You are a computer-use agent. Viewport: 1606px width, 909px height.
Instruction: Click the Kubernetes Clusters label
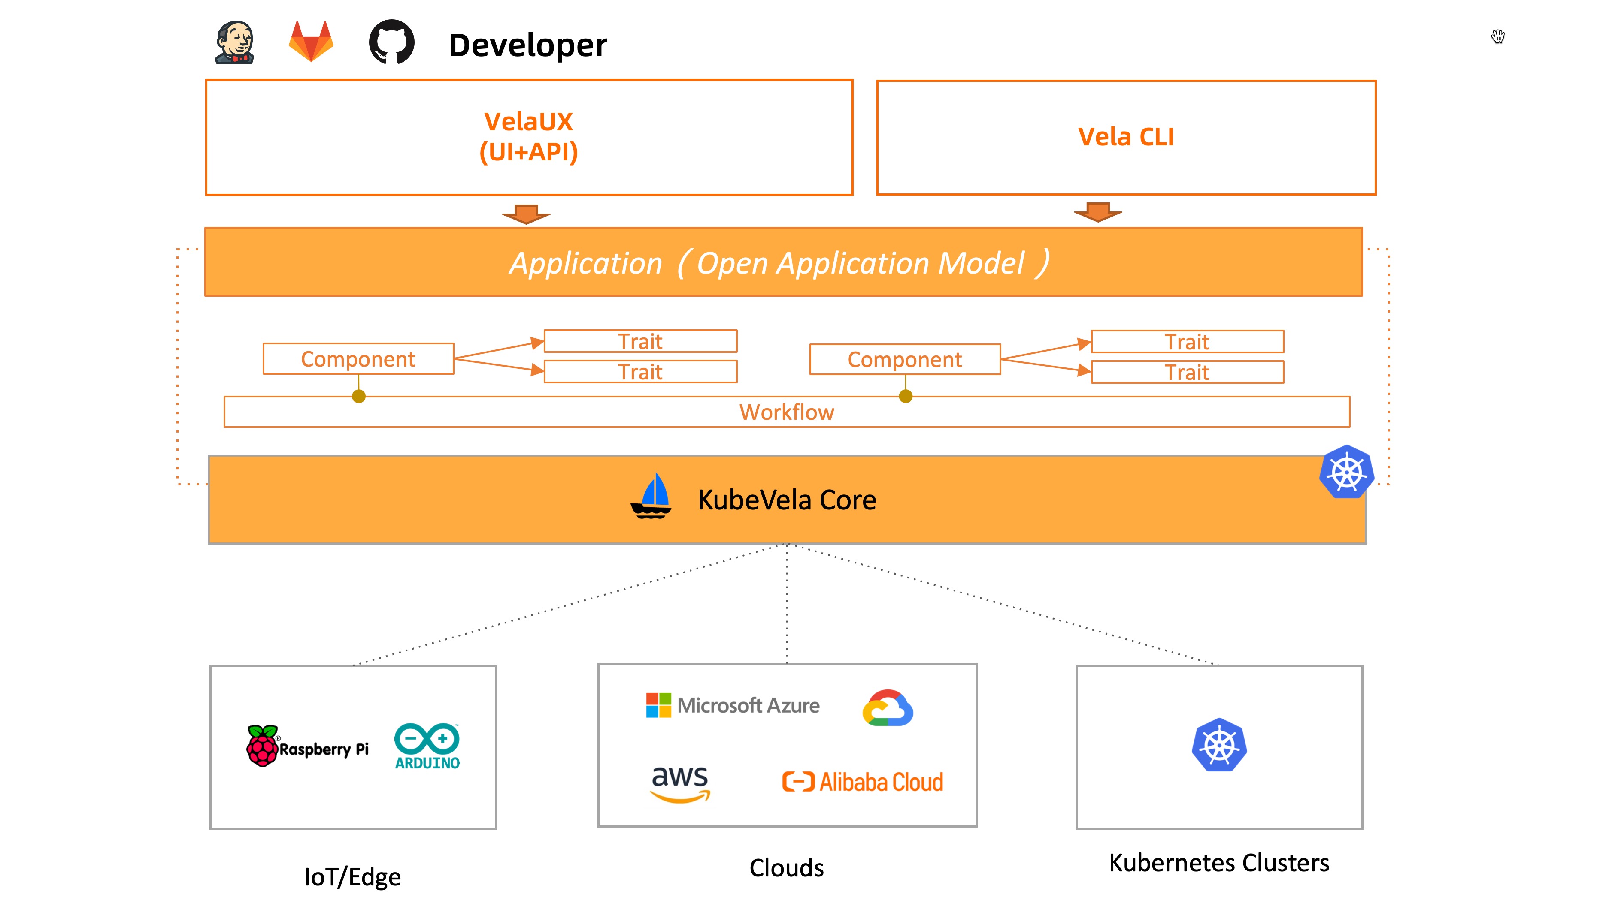point(1219,863)
